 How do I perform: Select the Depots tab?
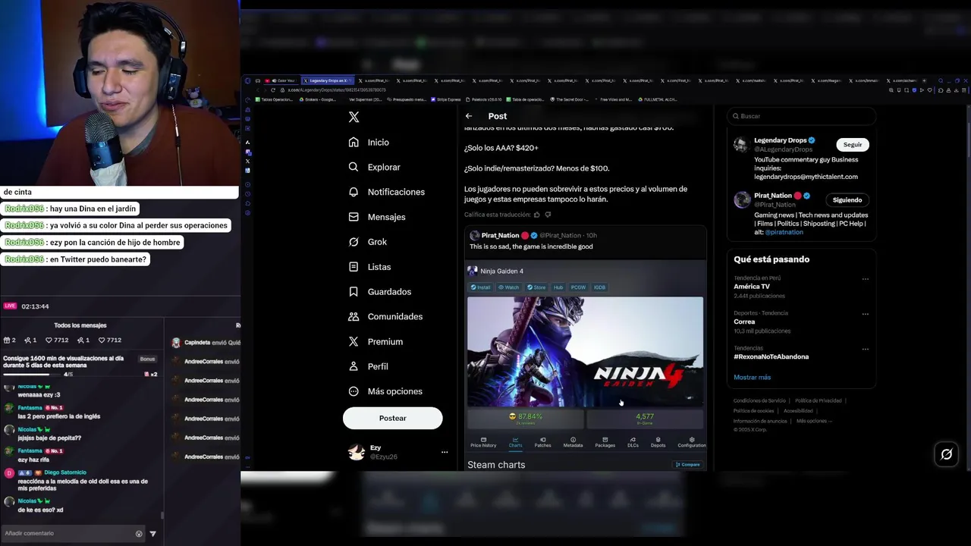tap(658, 442)
